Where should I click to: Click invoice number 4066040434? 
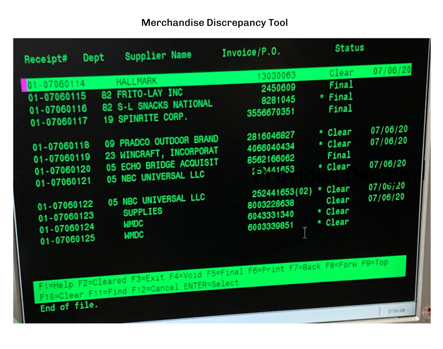click(x=271, y=148)
